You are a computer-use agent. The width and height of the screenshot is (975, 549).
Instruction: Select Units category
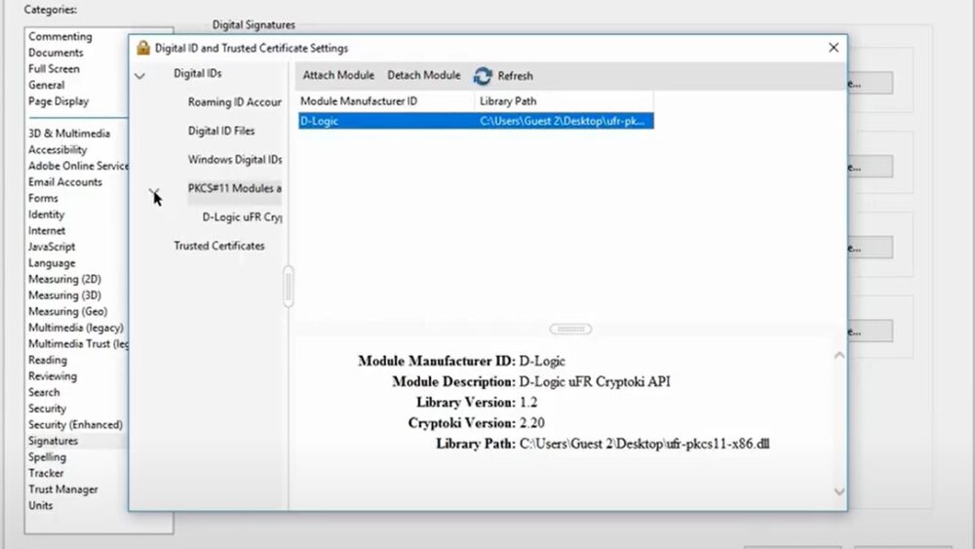pos(40,505)
